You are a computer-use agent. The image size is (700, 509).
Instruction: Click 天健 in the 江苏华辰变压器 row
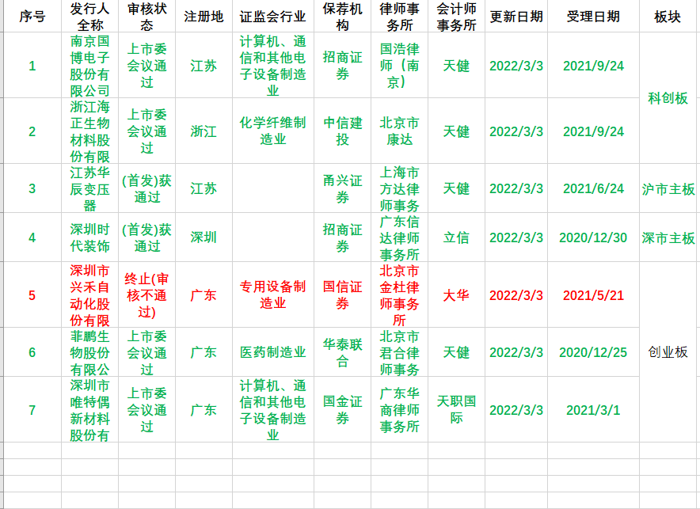point(456,188)
